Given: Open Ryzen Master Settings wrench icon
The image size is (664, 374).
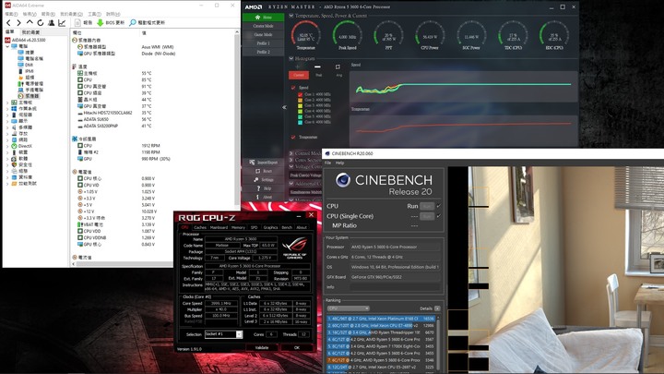Looking at the screenshot, I should [x=256, y=180].
